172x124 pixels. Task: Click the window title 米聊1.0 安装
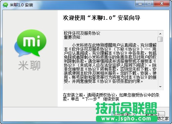[x=21, y=5]
